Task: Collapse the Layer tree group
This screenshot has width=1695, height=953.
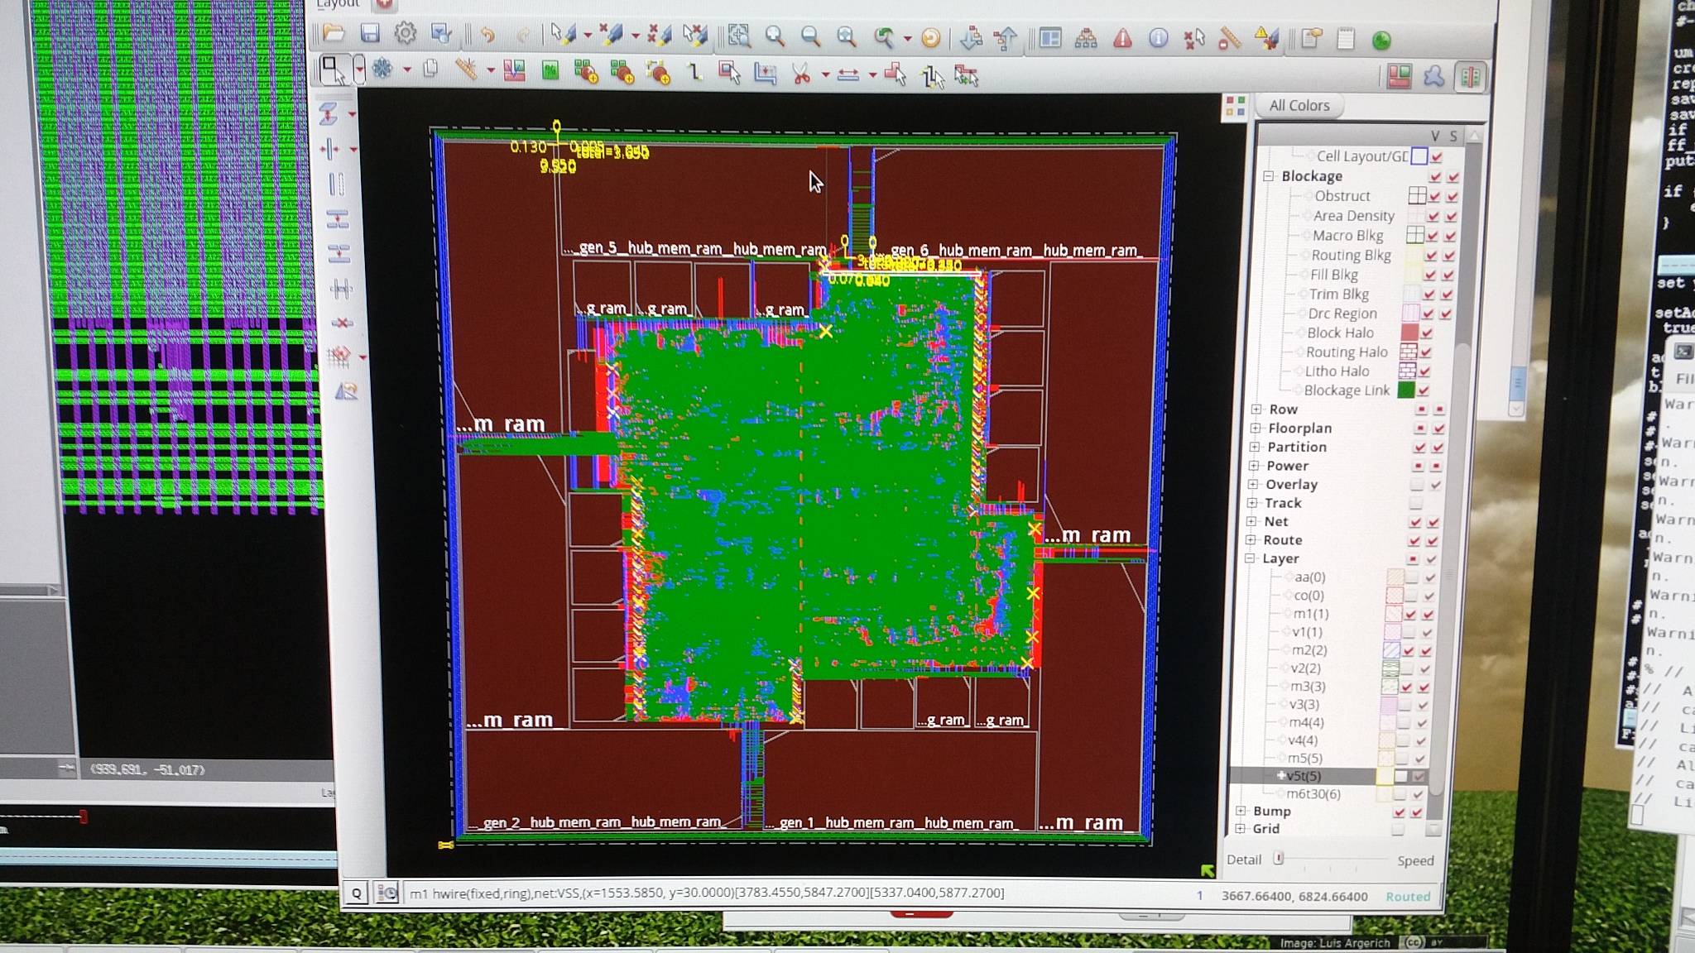Action: tap(1251, 558)
